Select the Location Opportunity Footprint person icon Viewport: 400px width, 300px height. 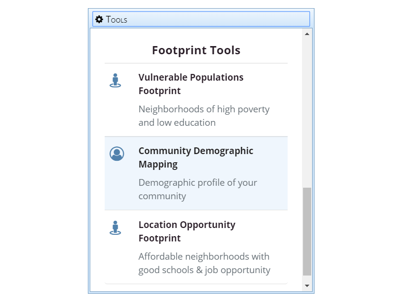[x=115, y=228]
